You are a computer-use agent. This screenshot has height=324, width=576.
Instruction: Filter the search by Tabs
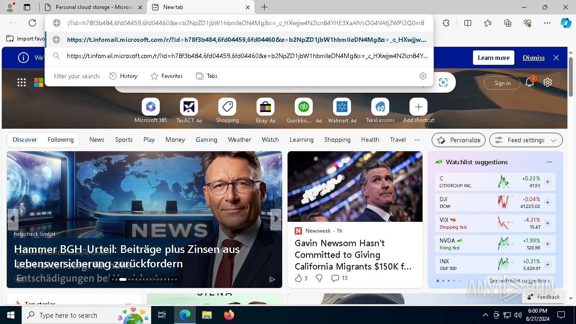pos(207,76)
